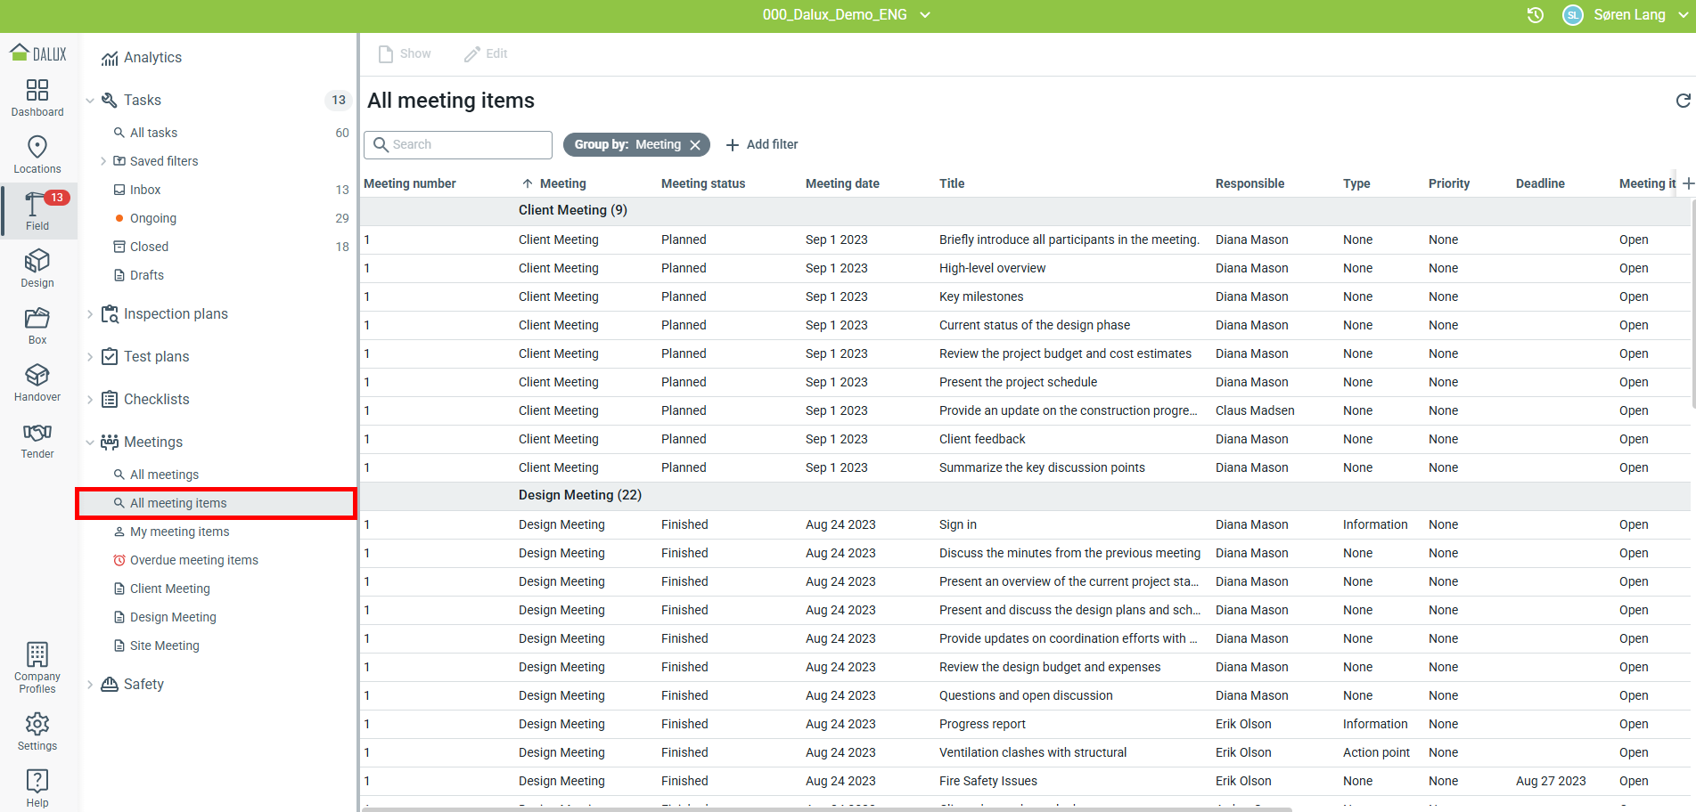The width and height of the screenshot is (1696, 812).
Task: Remove the Group by Meeting filter chip
Action: coord(695,145)
